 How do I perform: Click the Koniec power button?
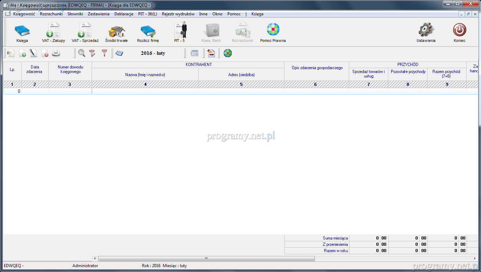(x=459, y=32)
